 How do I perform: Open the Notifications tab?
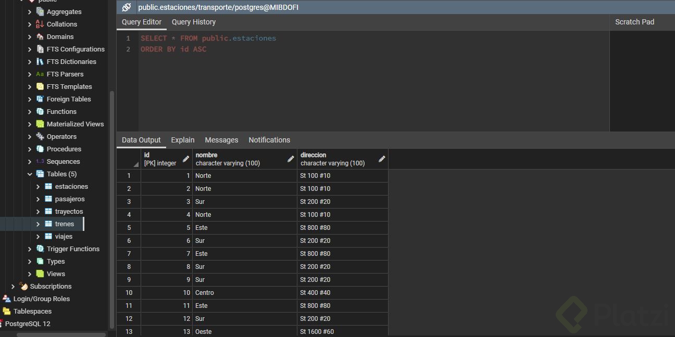(269, 140)
